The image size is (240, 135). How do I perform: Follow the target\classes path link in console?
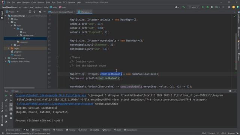pos(55,104)
